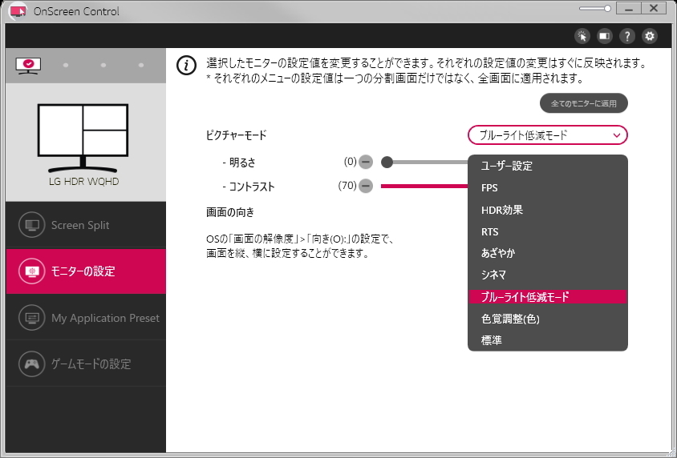Choose HDR効果 picture mode
This screenshot has height=458, width=677.
click(548, 210)
